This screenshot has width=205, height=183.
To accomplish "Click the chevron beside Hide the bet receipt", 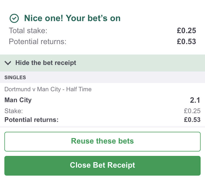I will pos(8,63).
